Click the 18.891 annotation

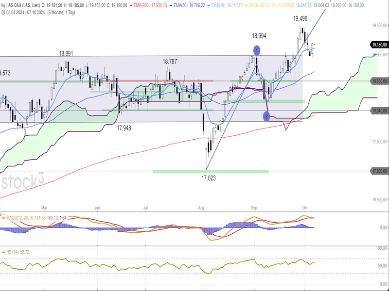pos(66,54)
